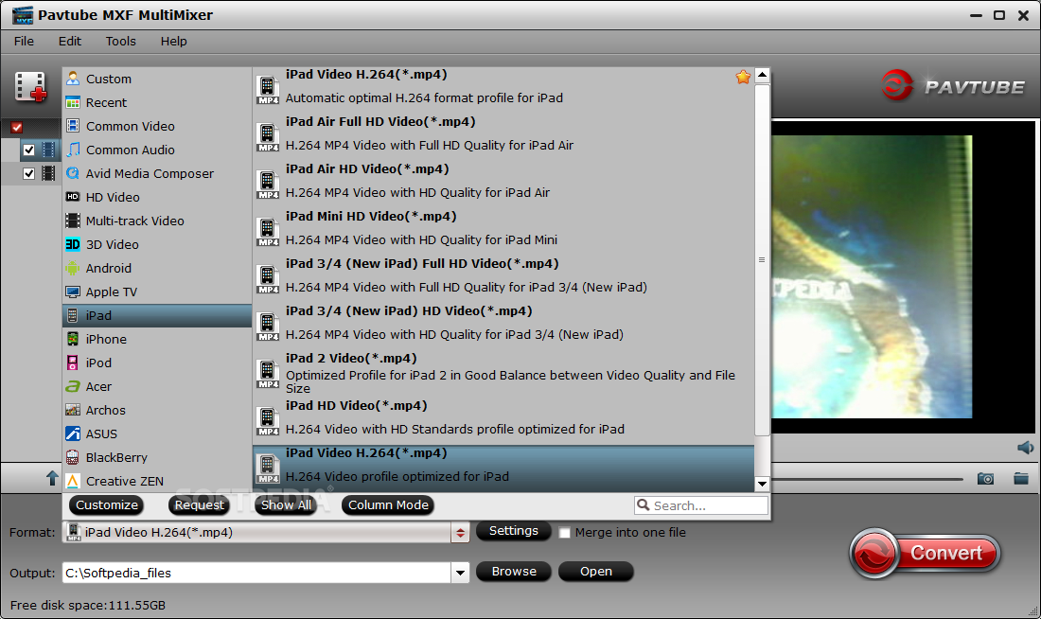
Task: Select the Custom category
Action: 157,80
